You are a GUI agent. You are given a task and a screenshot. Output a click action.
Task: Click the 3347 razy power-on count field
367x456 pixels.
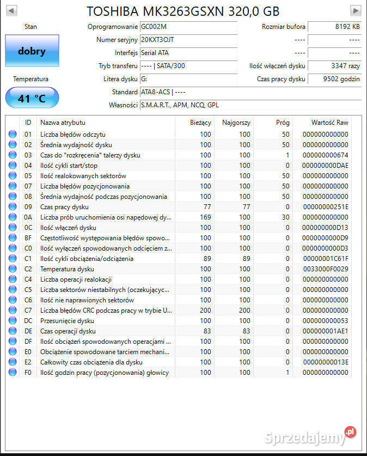334,66
